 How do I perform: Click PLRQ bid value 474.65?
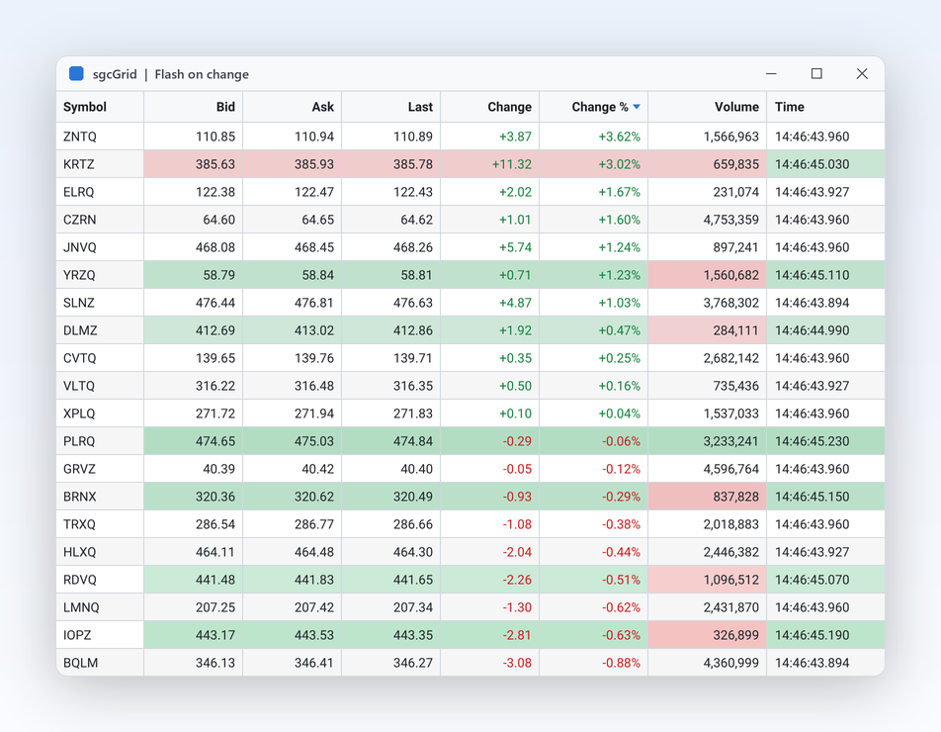click(x=194, y=441)
